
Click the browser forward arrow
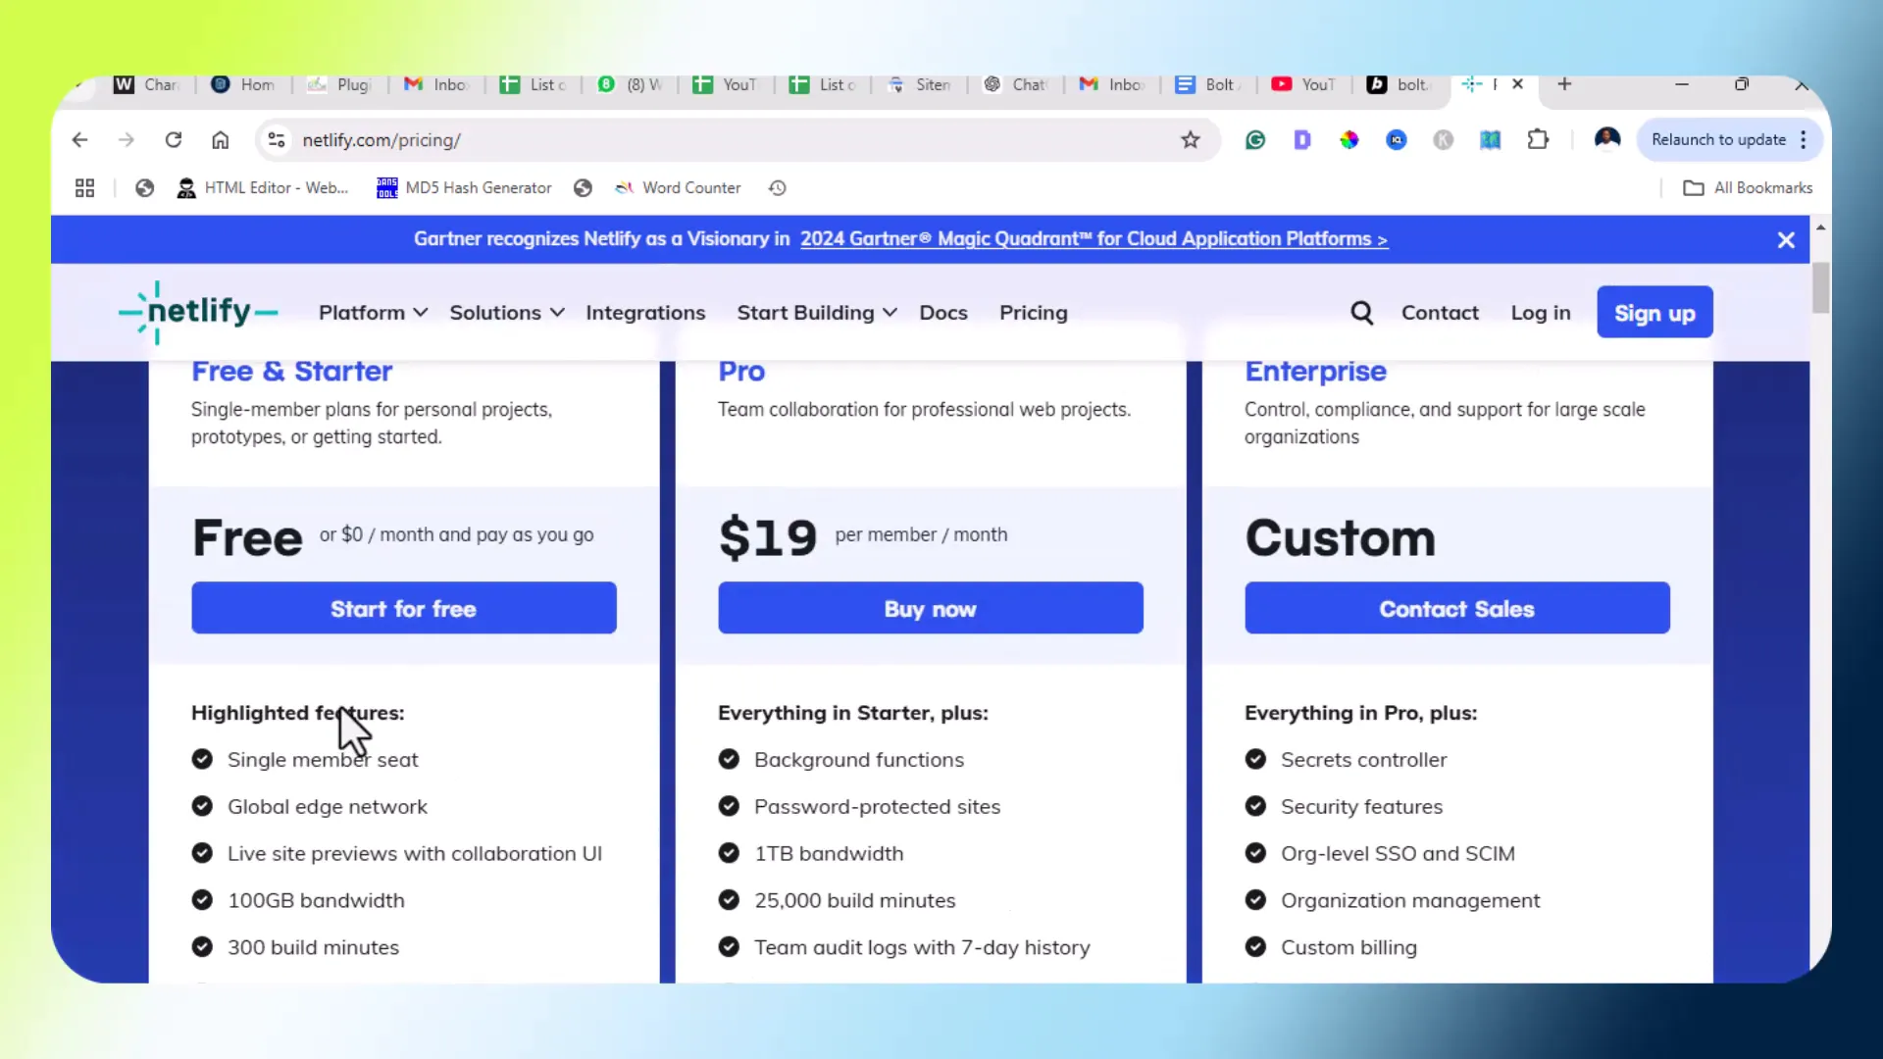coord(127,140)
